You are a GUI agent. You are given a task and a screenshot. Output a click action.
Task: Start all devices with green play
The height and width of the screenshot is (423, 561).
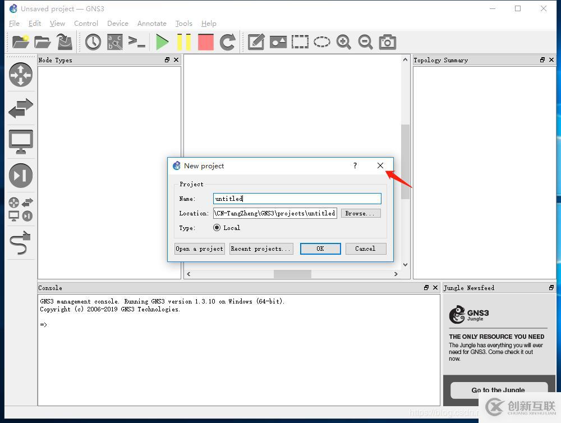[162, 42]
